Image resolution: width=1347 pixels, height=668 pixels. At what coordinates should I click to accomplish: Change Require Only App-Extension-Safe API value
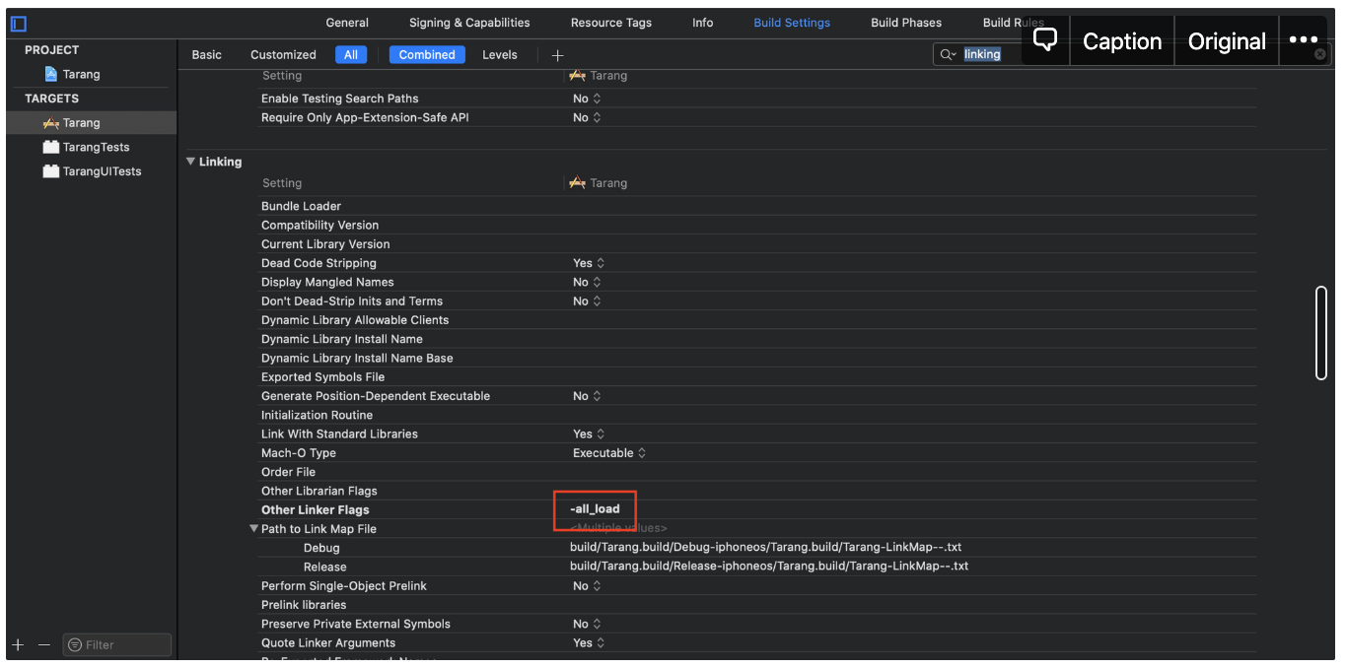[587, 117]
